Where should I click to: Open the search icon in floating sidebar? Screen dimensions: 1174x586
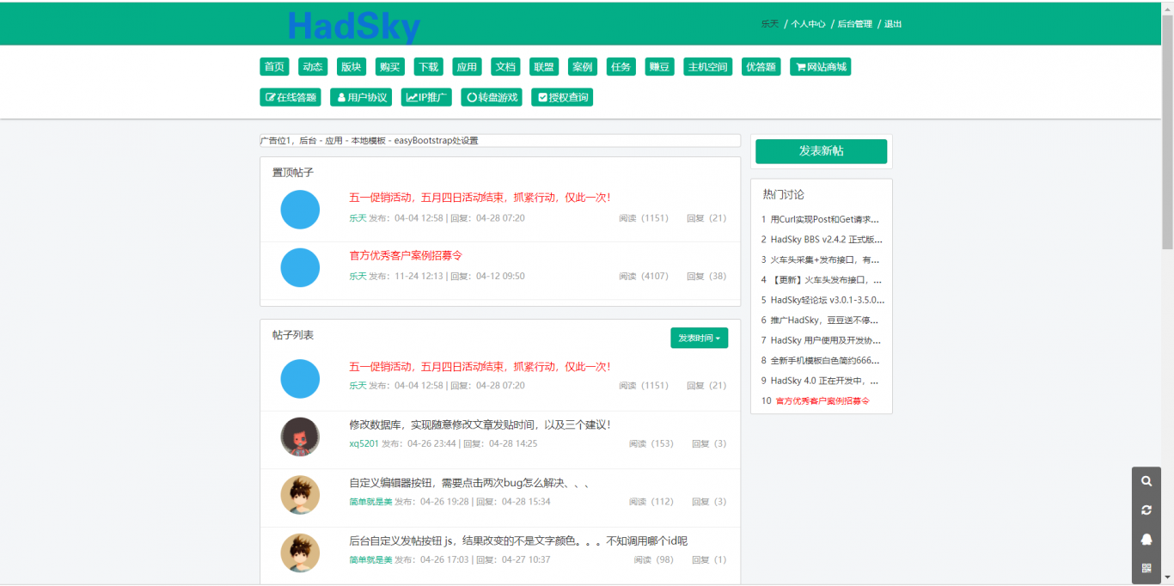point(1146,481)
